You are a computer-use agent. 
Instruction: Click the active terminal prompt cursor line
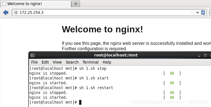(55, 102)
